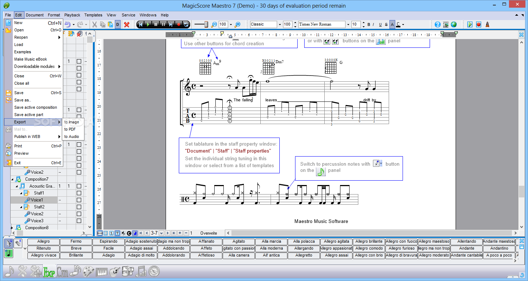The image size is (528, 281).
Task: Click the Allegro con brio button
Action: (369, 255)
